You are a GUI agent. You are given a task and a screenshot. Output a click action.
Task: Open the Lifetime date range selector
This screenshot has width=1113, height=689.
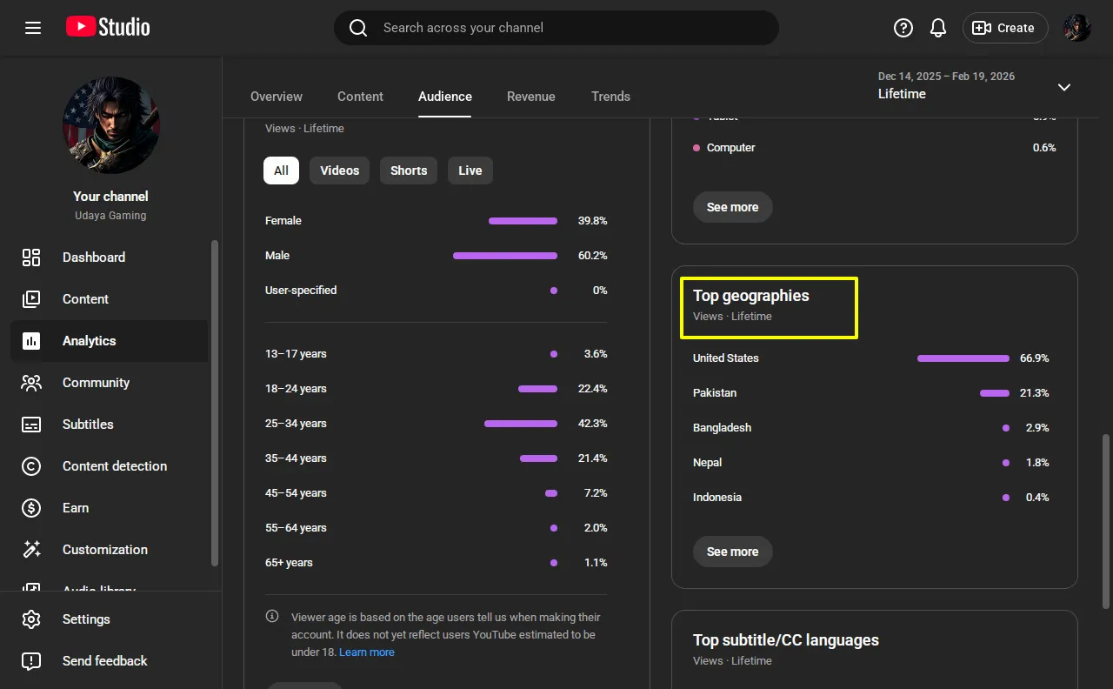tap(976, 86)
